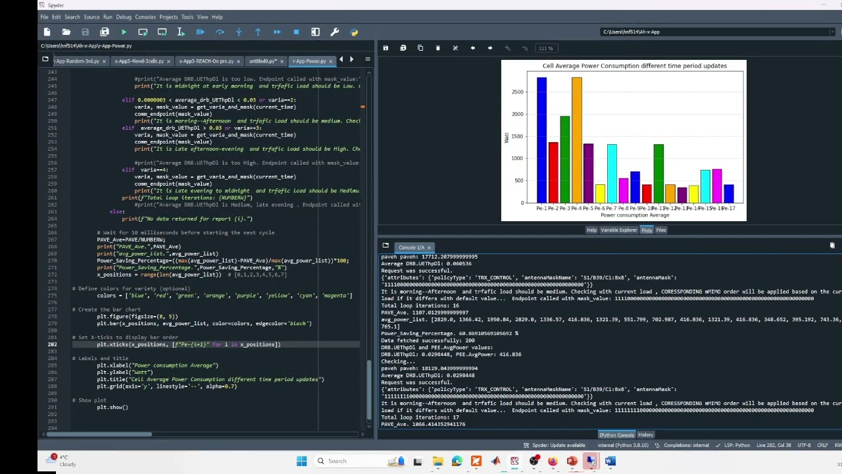Viewport: 842px width, 474px height.
Task: Open the Projects menu
Action: 168,17
